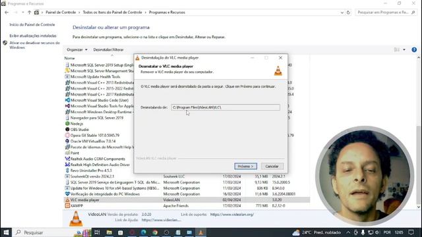Select Microsoft Update Health Tools icon
422x237 pixels.
[67, 77]
